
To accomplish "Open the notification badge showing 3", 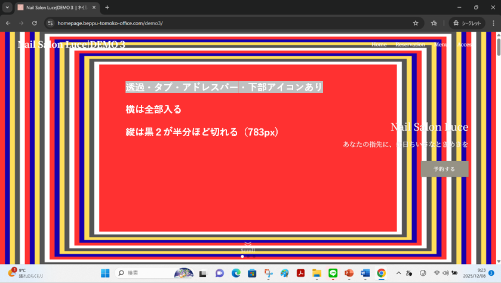I will (491, 273).
